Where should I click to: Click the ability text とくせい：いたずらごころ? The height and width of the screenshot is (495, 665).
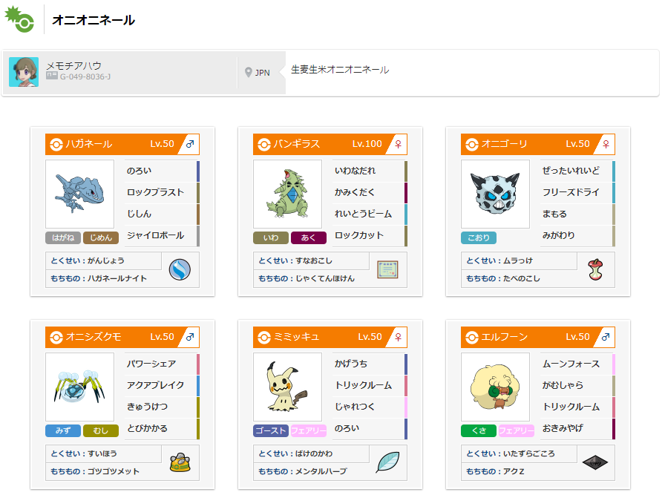pos(511,453)
